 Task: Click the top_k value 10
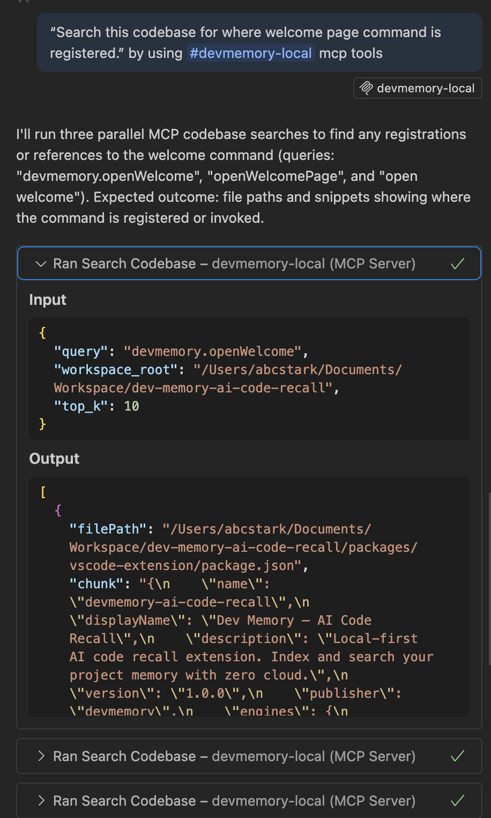[x=132, y=406]
